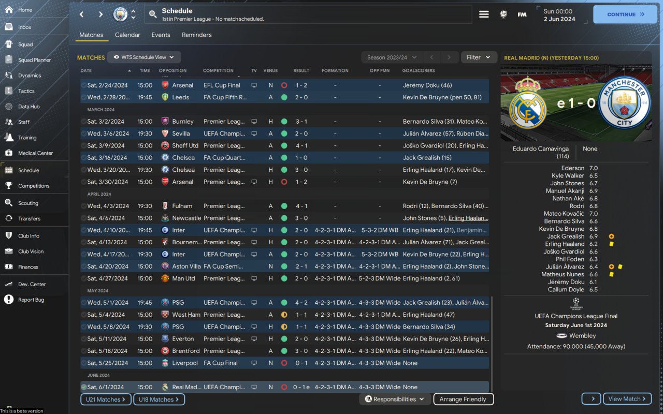
Task: Go to the Squad screen
Action: pyautogui.click(x=34, y=45)
